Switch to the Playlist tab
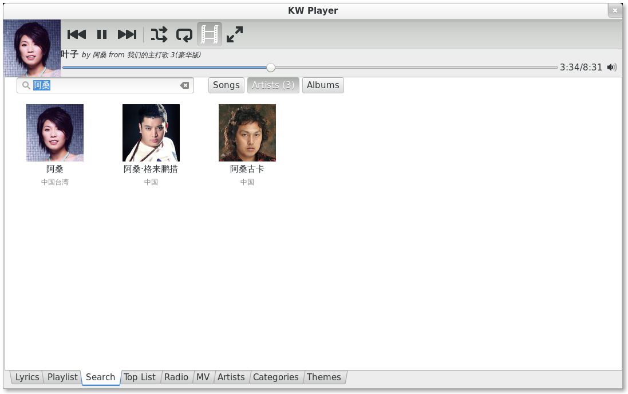 [62, 377]
